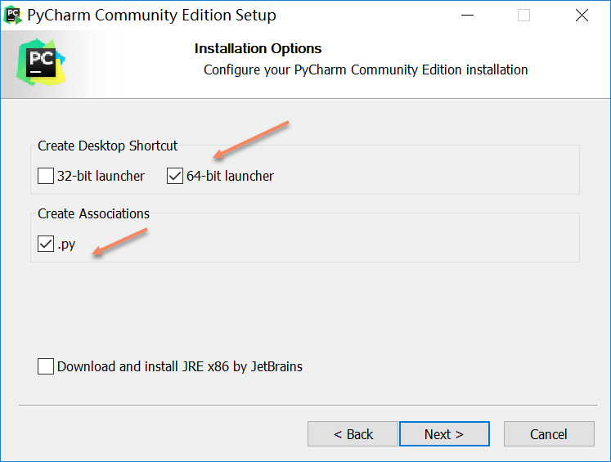Click the 'Create Desktop Shortcut' group label

(107, 146)
